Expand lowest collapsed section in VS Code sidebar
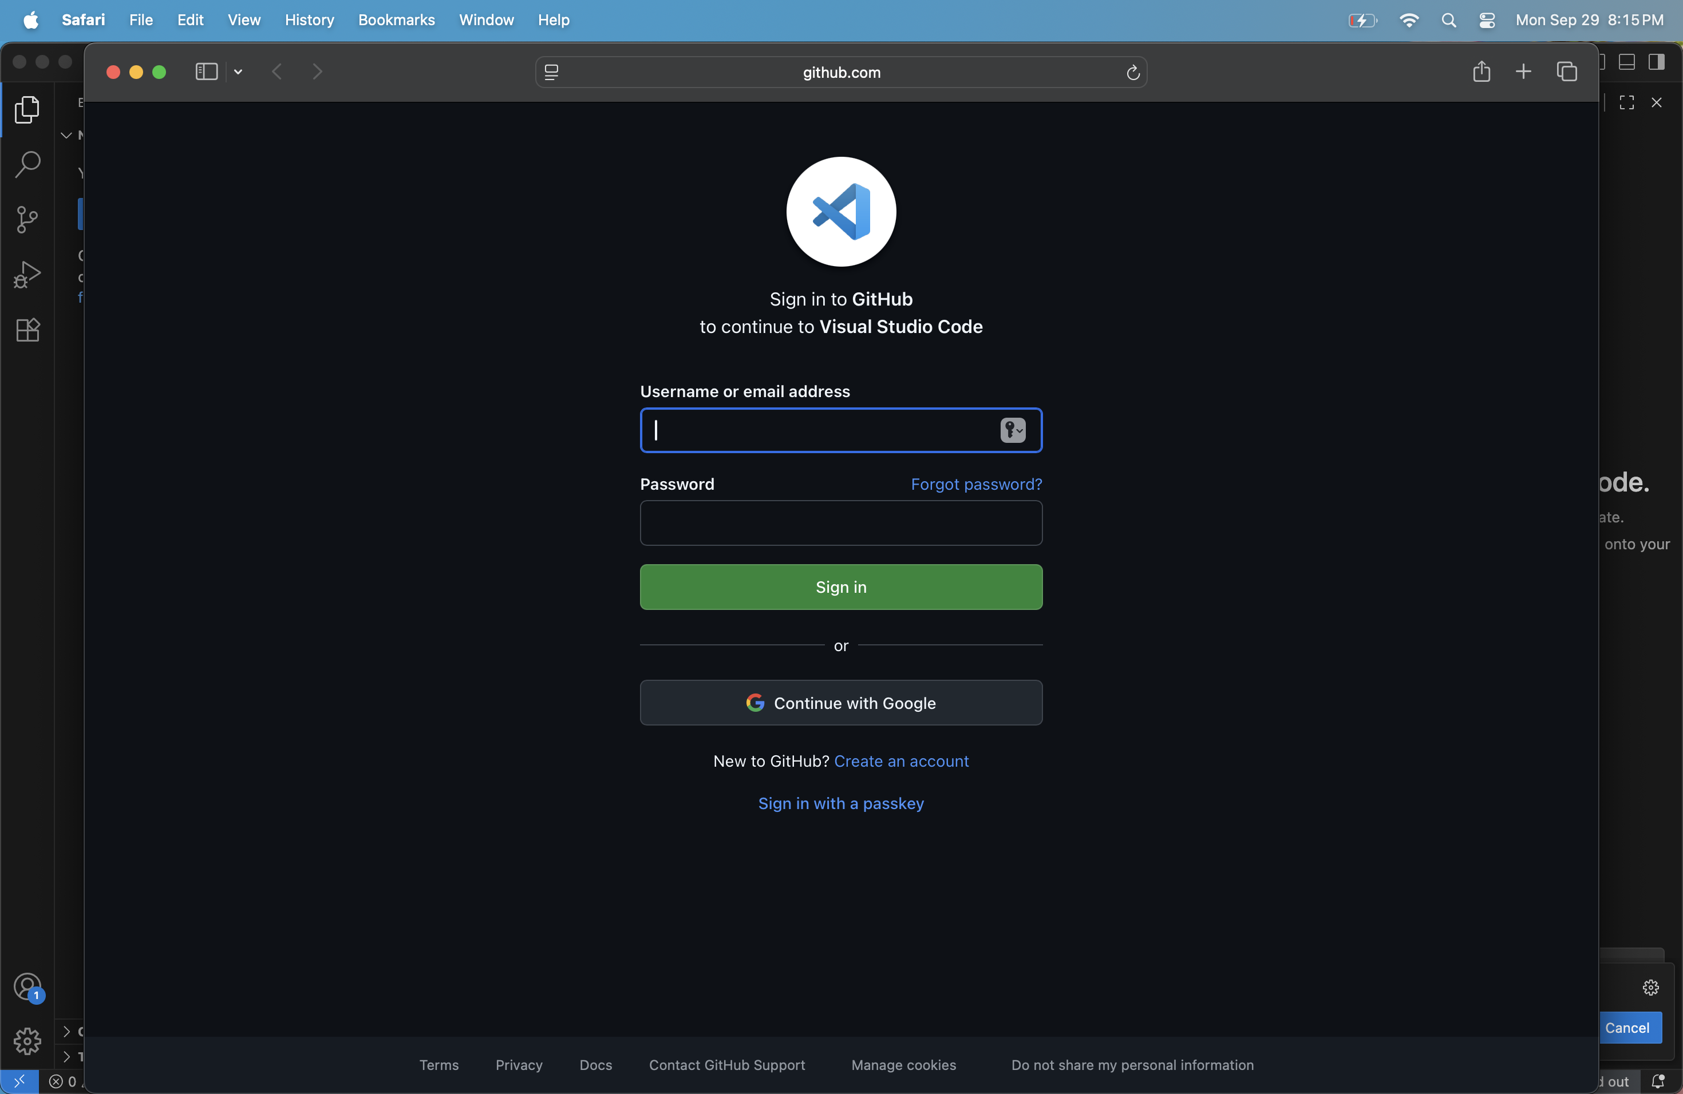Image resolution: width=1683 pixels, height=1094 pixels. [66, 1057]
